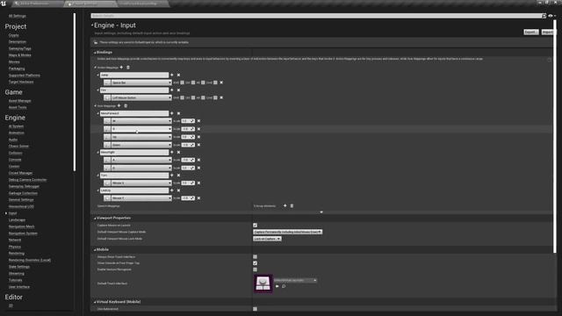Image resolution: width=562 pixels, height=316 pixels.
Task: Toggle Shift modifier for the Space Bar binding
Action: [182, 83]
